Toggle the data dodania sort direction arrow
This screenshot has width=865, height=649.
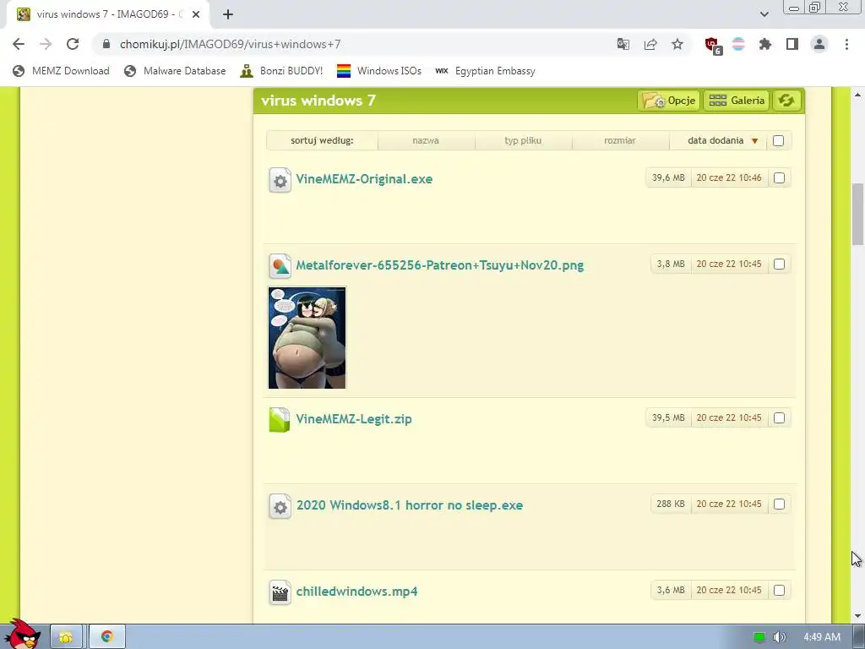pos(754,141)
